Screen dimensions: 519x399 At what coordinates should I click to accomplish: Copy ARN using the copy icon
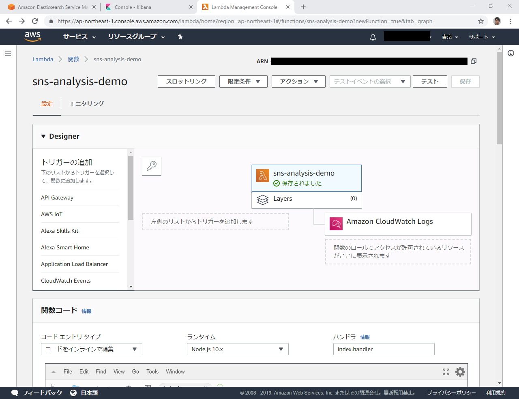point(473,61)
